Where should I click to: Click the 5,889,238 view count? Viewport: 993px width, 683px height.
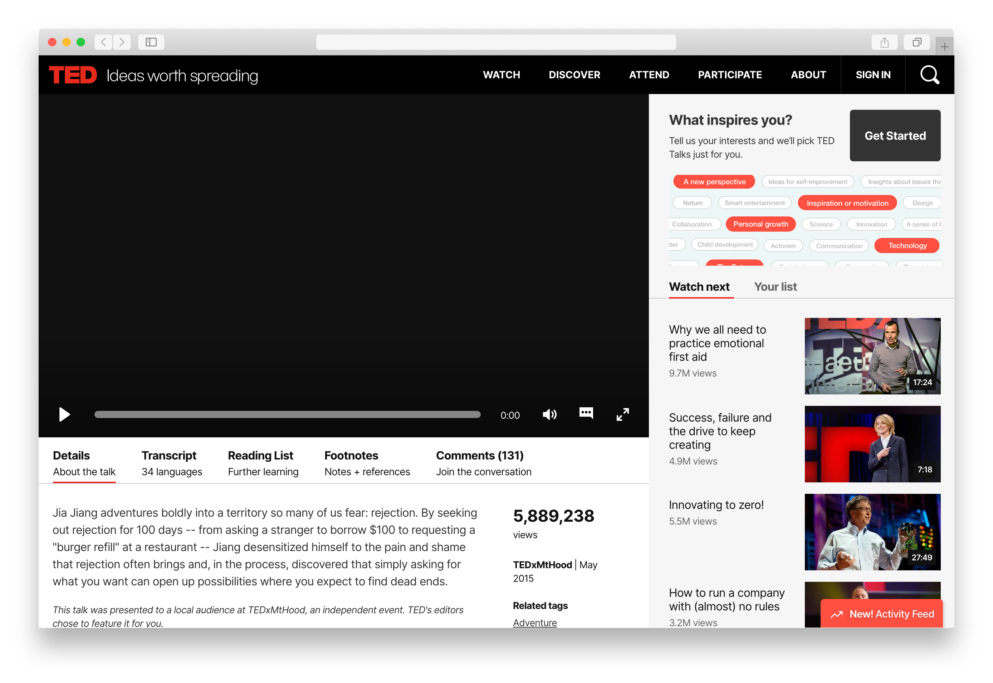coord(553,516)
